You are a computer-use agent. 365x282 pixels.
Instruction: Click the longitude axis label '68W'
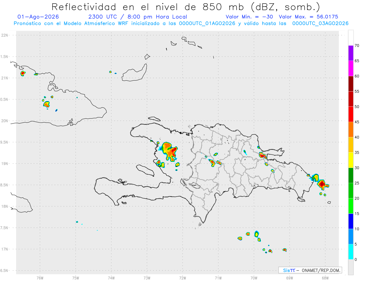(325, 278)
